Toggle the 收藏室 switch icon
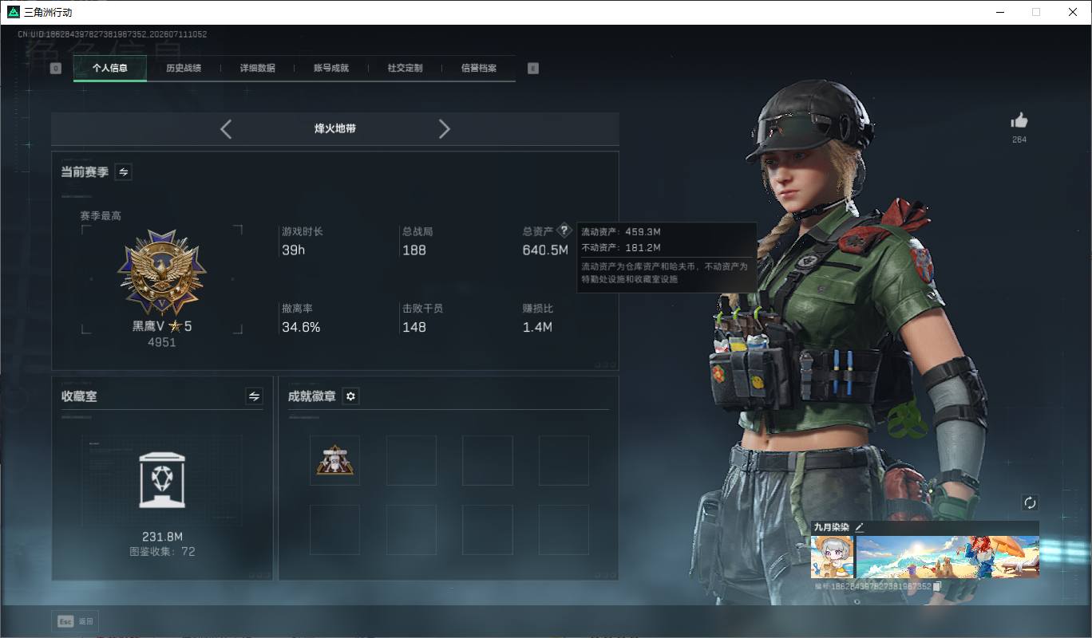Image resolution: width=1092 pixels, height=638 pixels. (x=255, y=396)
